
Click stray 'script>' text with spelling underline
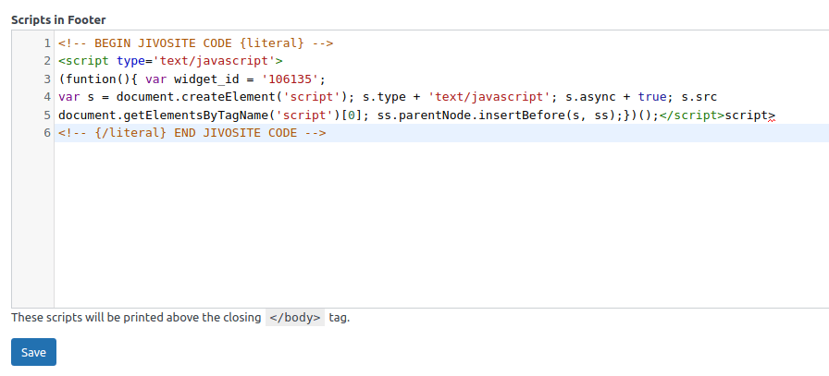[749, 115]
